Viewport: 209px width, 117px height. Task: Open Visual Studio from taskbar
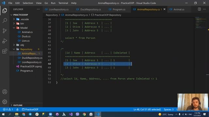click(x=71, y=114)
